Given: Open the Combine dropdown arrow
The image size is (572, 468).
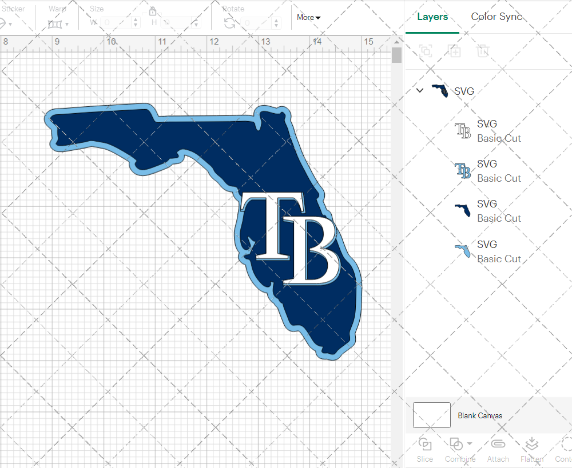Looking at the screenshot, I should pyautogui.click(x=470, y=443).
